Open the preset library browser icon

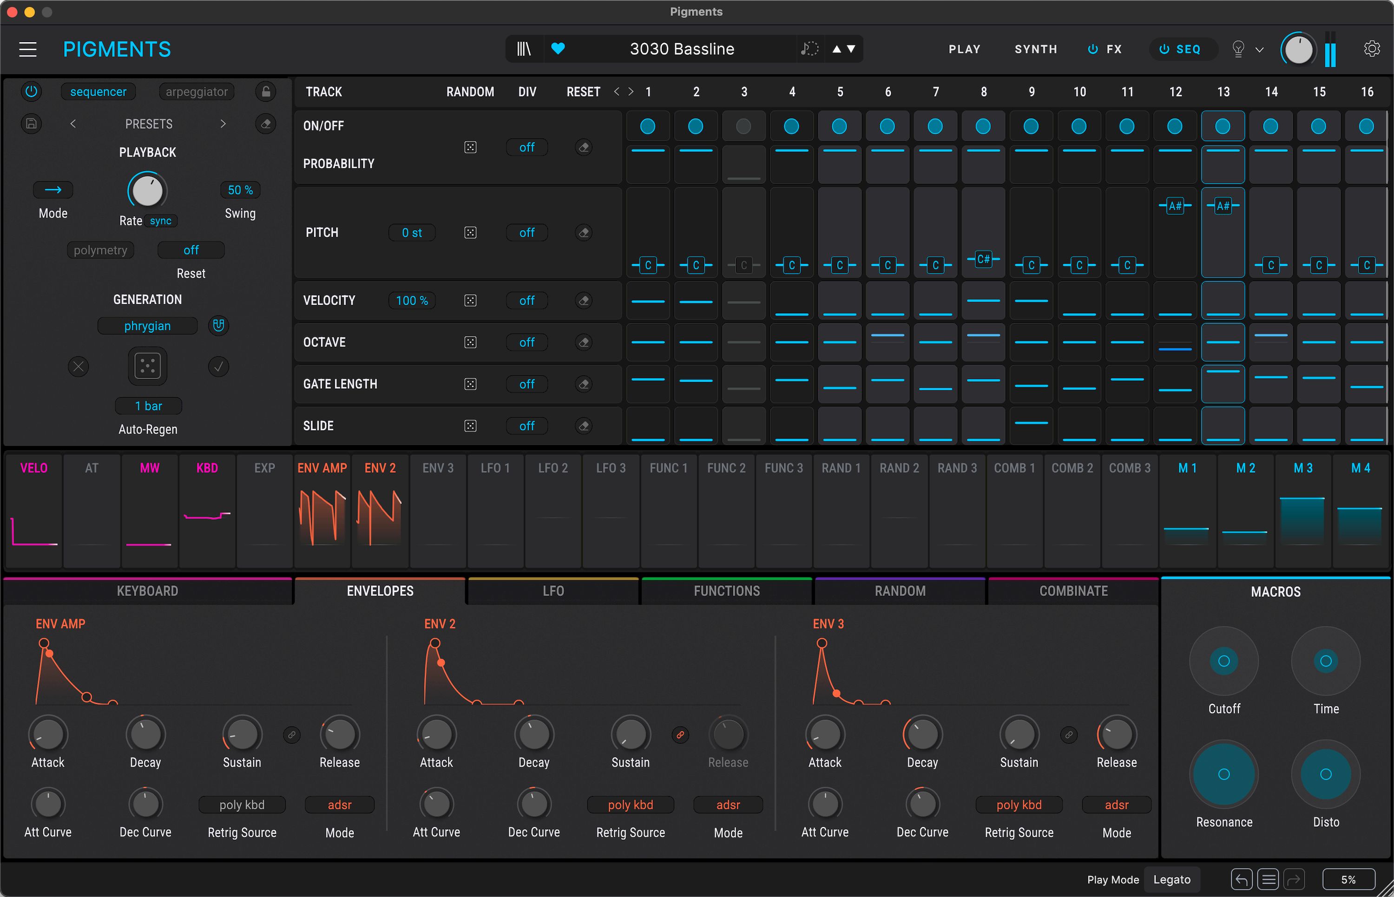[524, 49]
